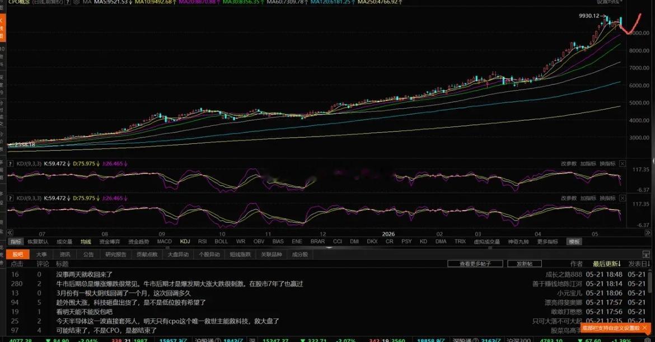Select the DMI indicator
Image resolution: width=655 pixels, height=342 pixels.
point(355,241)
